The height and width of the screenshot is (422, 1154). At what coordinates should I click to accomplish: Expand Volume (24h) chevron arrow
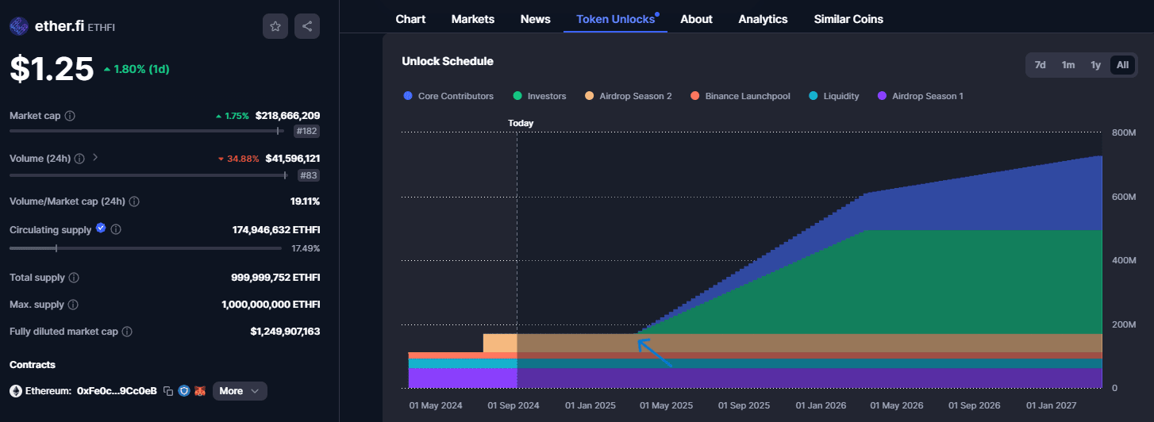click(x=95, y=158)
